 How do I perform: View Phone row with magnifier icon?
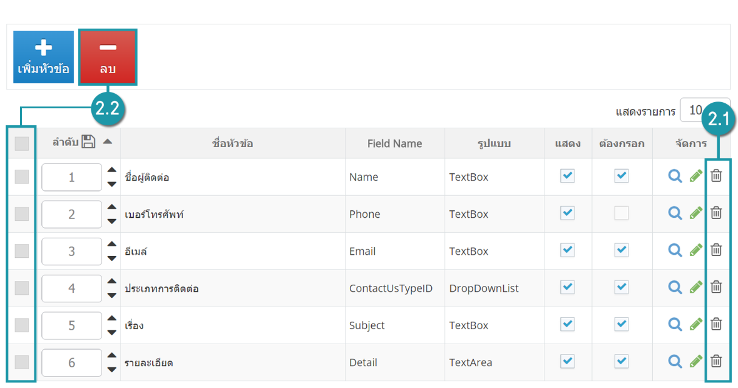pos(675,213)
